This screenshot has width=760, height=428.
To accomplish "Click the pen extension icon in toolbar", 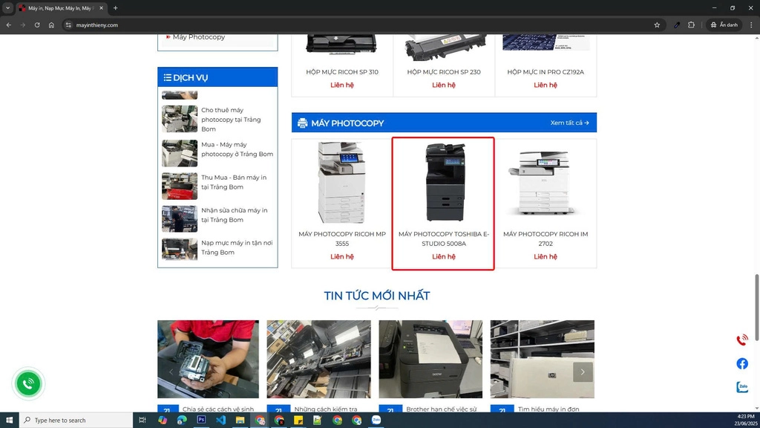I will click(677, 25).
